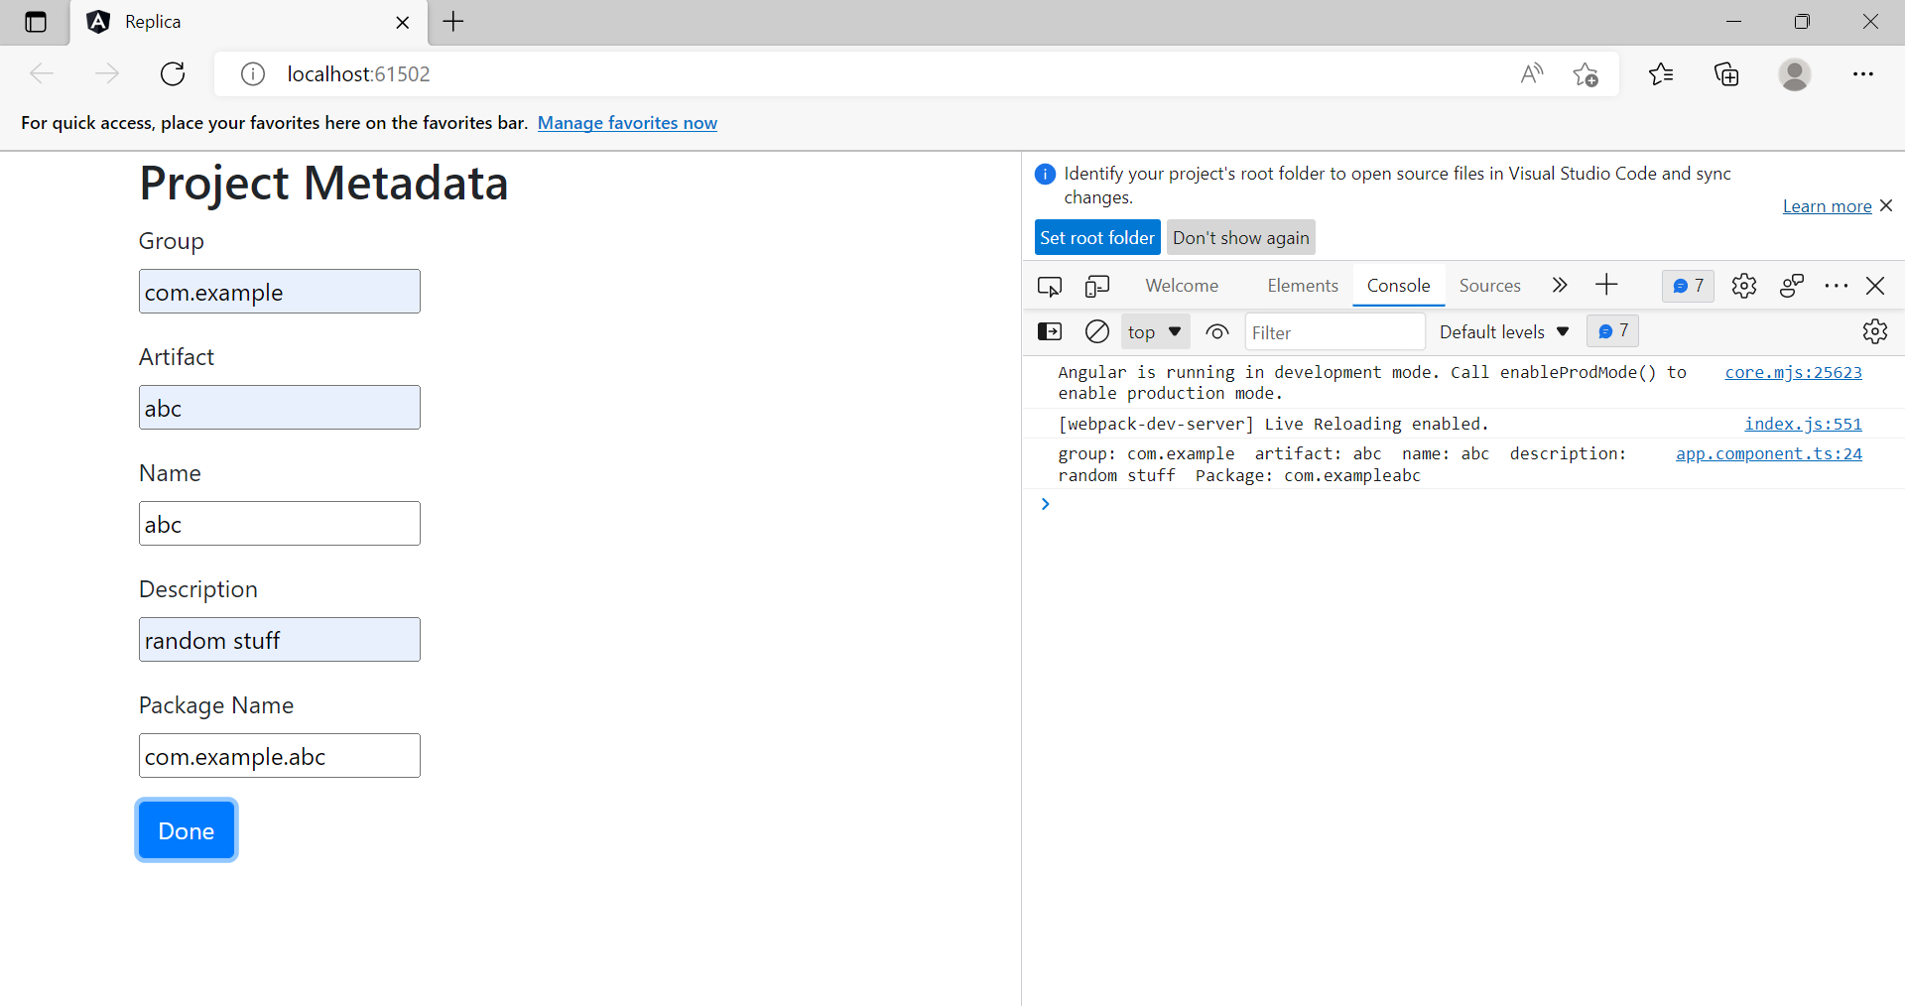Open Read Aloud from address bar icon
The height and width of the screenshot is (1006, 1905).
point(1532,73)
